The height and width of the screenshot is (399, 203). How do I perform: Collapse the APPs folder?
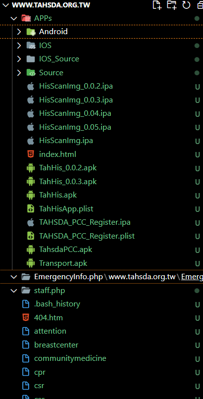tap(13, 18)
